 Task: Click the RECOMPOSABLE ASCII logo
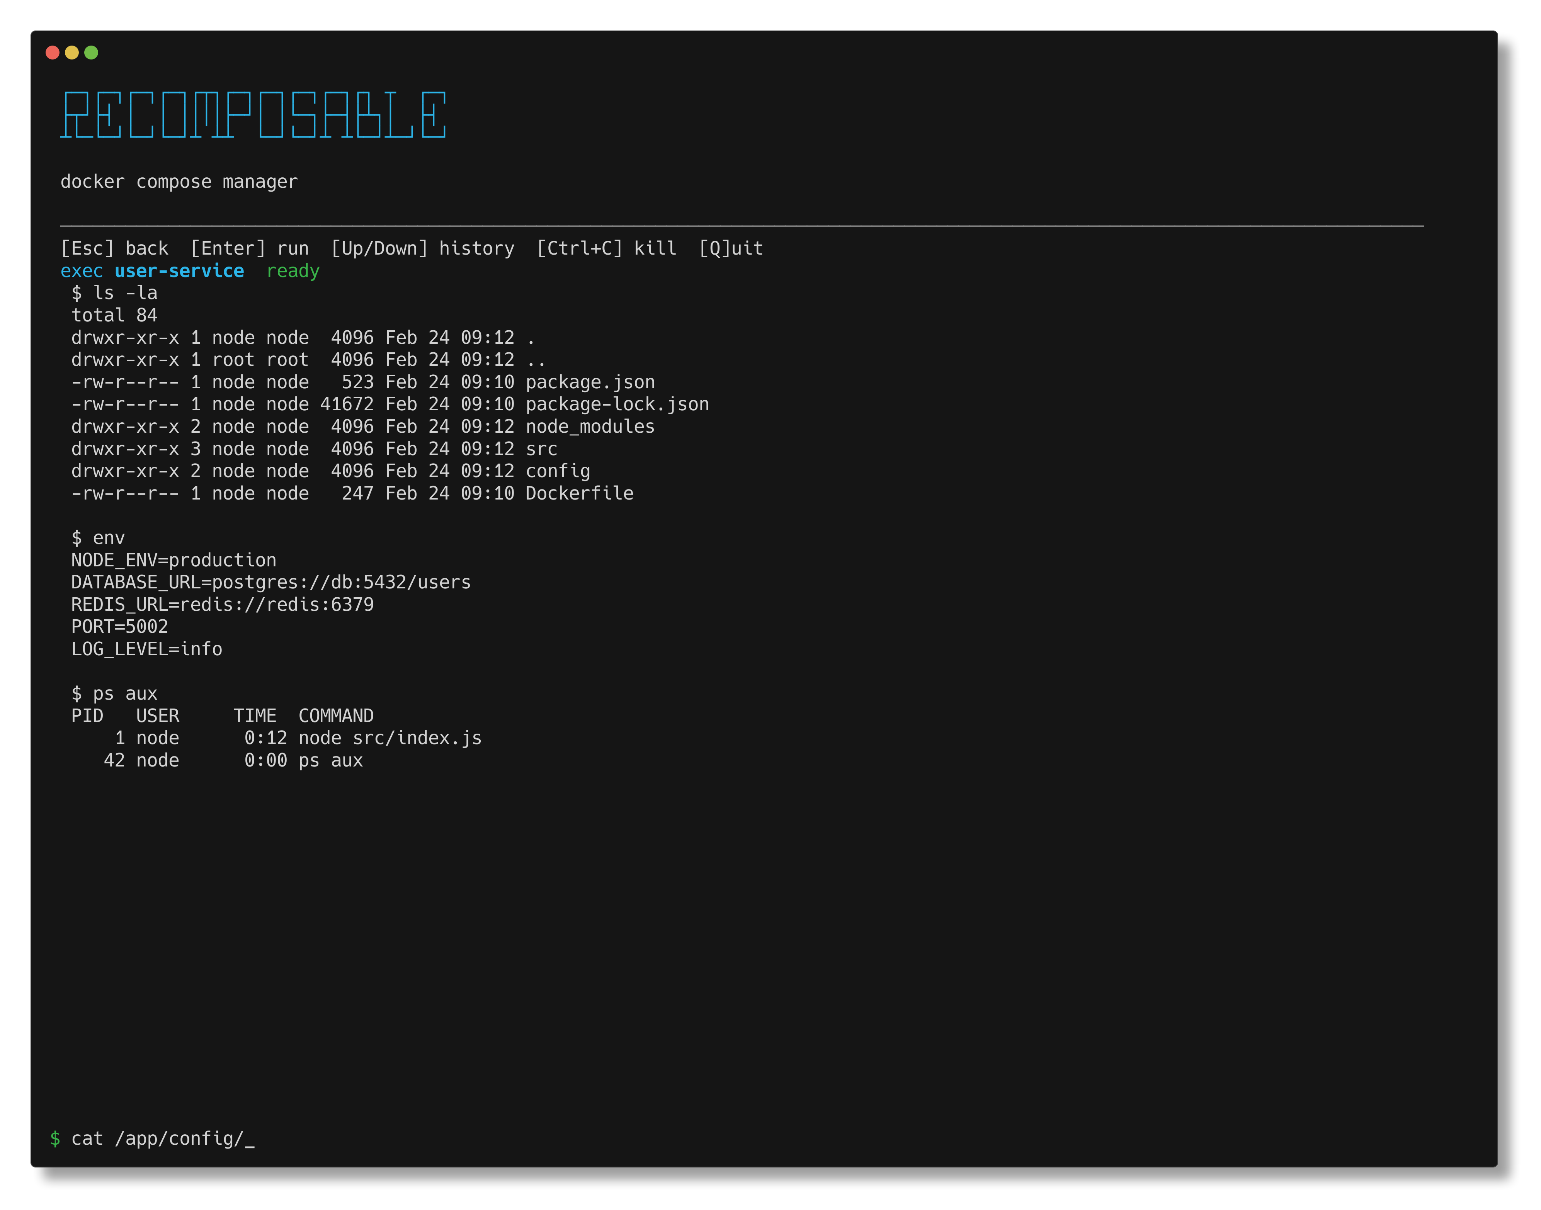[253, 114]
